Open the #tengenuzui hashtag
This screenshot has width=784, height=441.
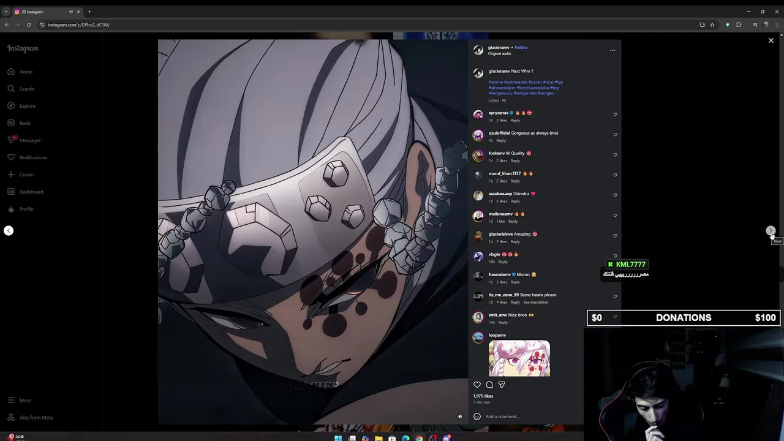(500, 93)
